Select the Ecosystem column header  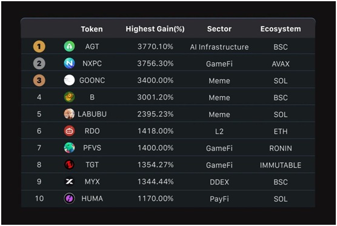[281, 29]
